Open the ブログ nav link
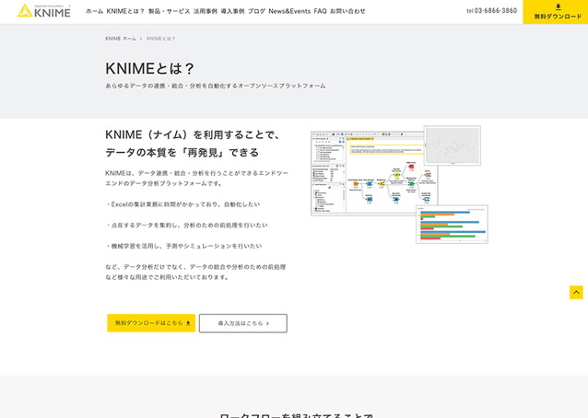The image size is (588, 418). pos(256,11)
